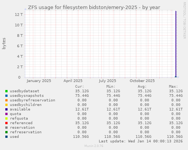Viewport: 188px width, 150px height.
Task: Click the used Cur value 110.56G
Action: coord(81,137)
